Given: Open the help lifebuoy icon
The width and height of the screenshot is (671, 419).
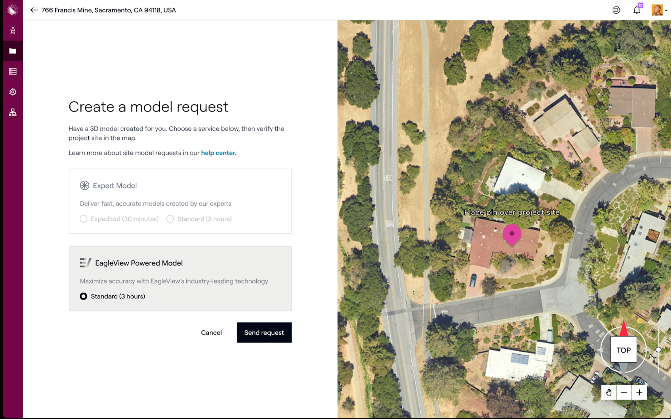Looking at the screenshot, I should click(616, 10).
